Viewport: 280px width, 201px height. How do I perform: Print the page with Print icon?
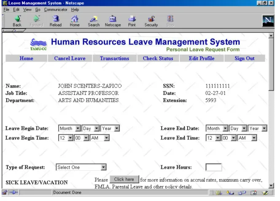pyautogui.click(x=132, y=21)
